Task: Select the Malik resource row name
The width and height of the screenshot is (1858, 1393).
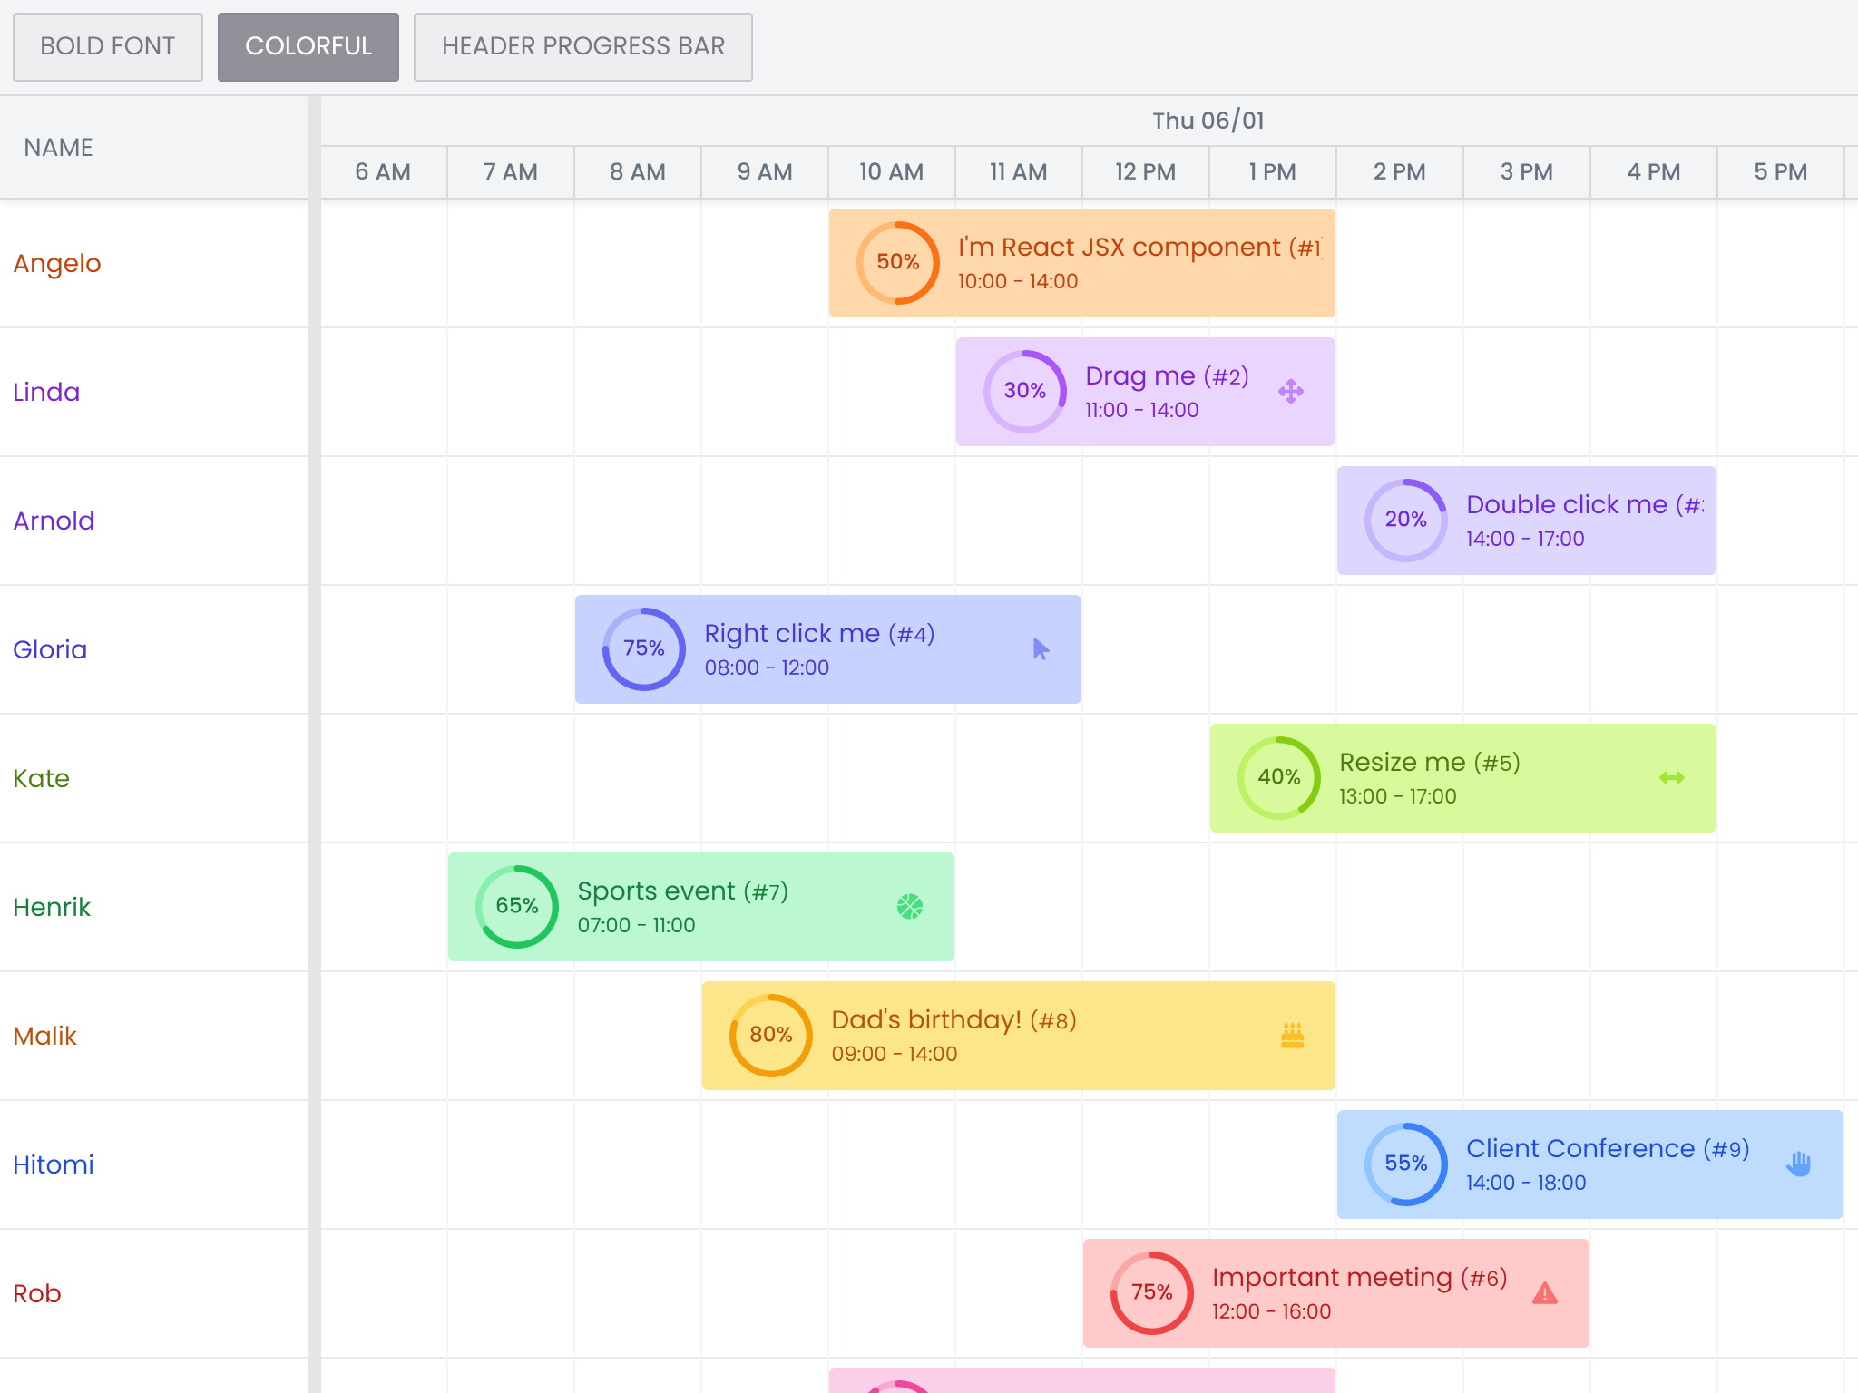Action: 45,1037
